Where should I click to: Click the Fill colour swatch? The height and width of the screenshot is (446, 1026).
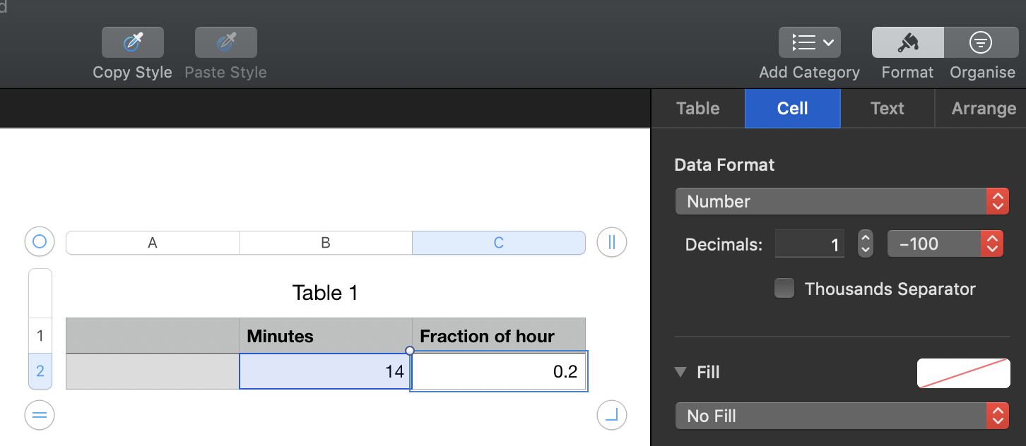tap(963, 373)
